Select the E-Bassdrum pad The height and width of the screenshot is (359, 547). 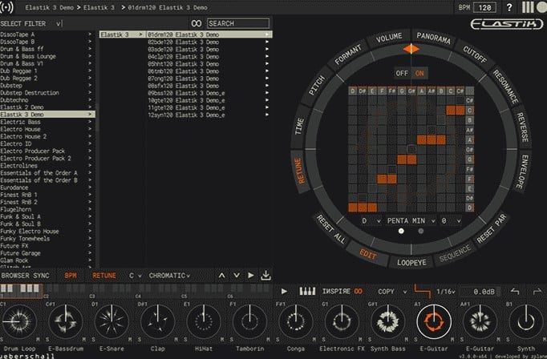[x=66, y=321]
